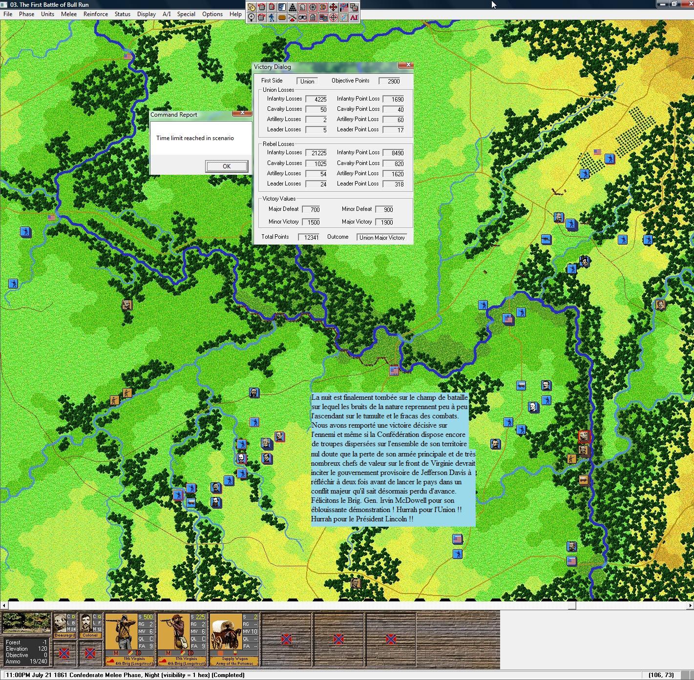
Task: Open the Status menu
Action: tap(123, 14)
